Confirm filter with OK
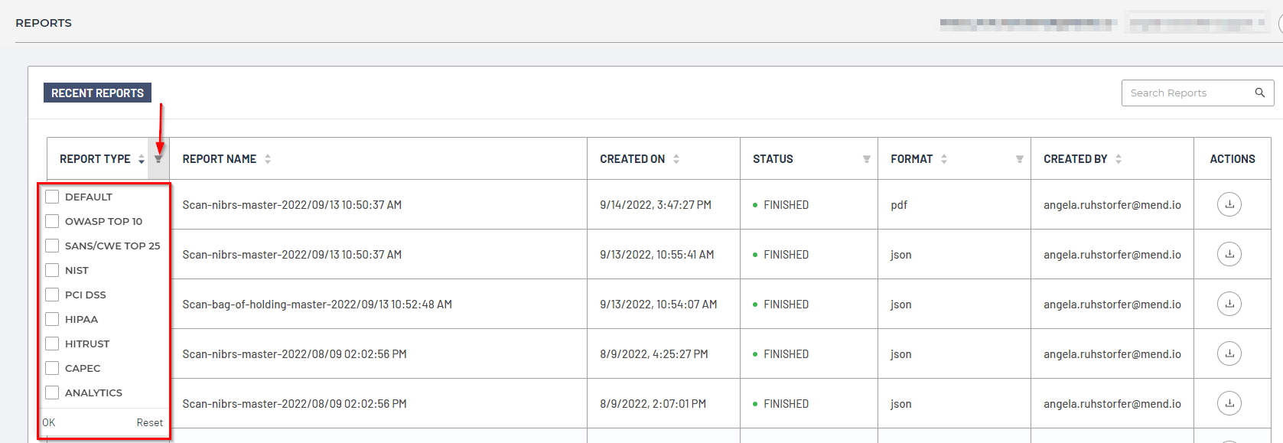 (49, 422)
